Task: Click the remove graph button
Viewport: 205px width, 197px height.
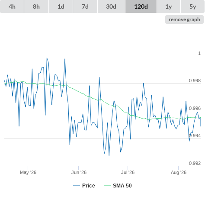Action: 184,19
